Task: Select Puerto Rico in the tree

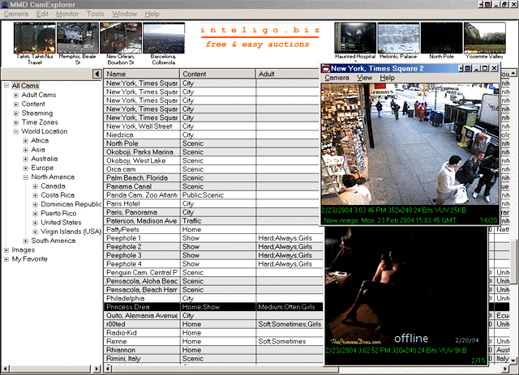Action: tap(58, 213)
